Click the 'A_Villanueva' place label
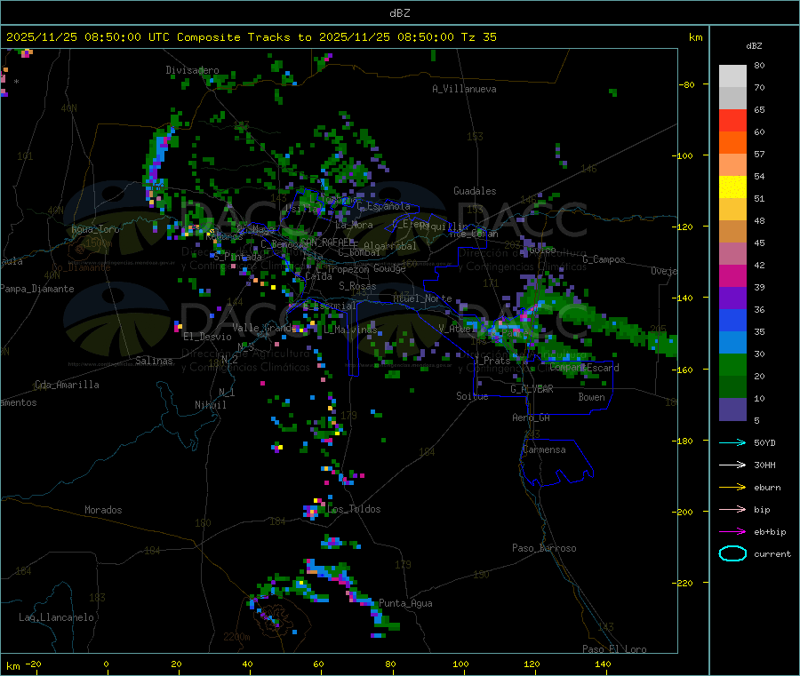Screen dimensions: 800x676 click(x=464, y=89)
